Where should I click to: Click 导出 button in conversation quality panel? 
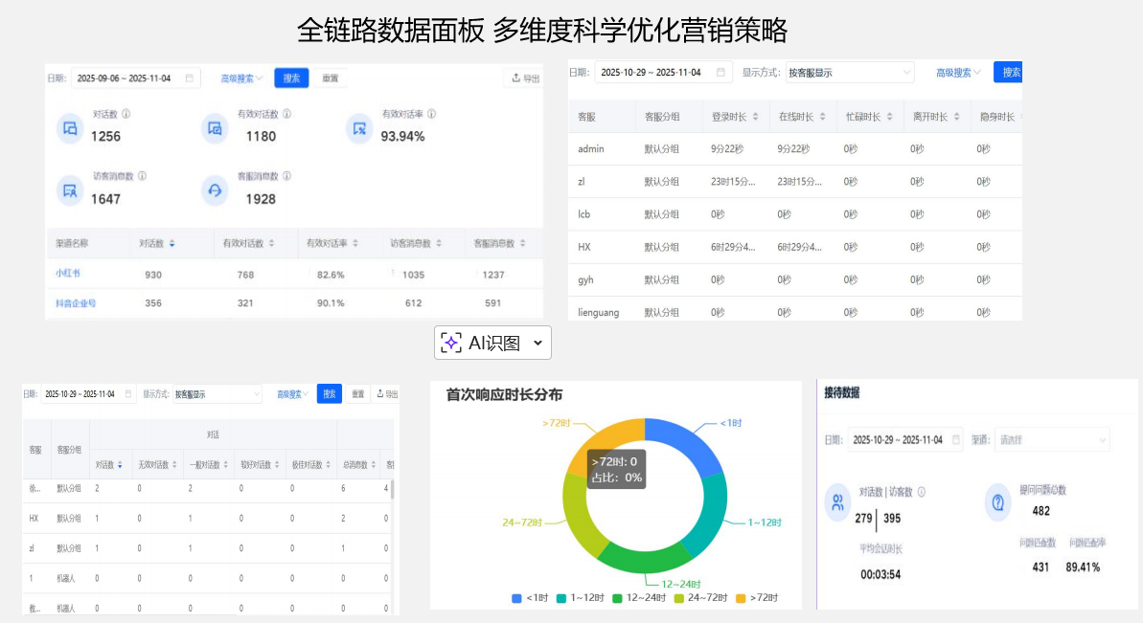(x=387, y=393)
